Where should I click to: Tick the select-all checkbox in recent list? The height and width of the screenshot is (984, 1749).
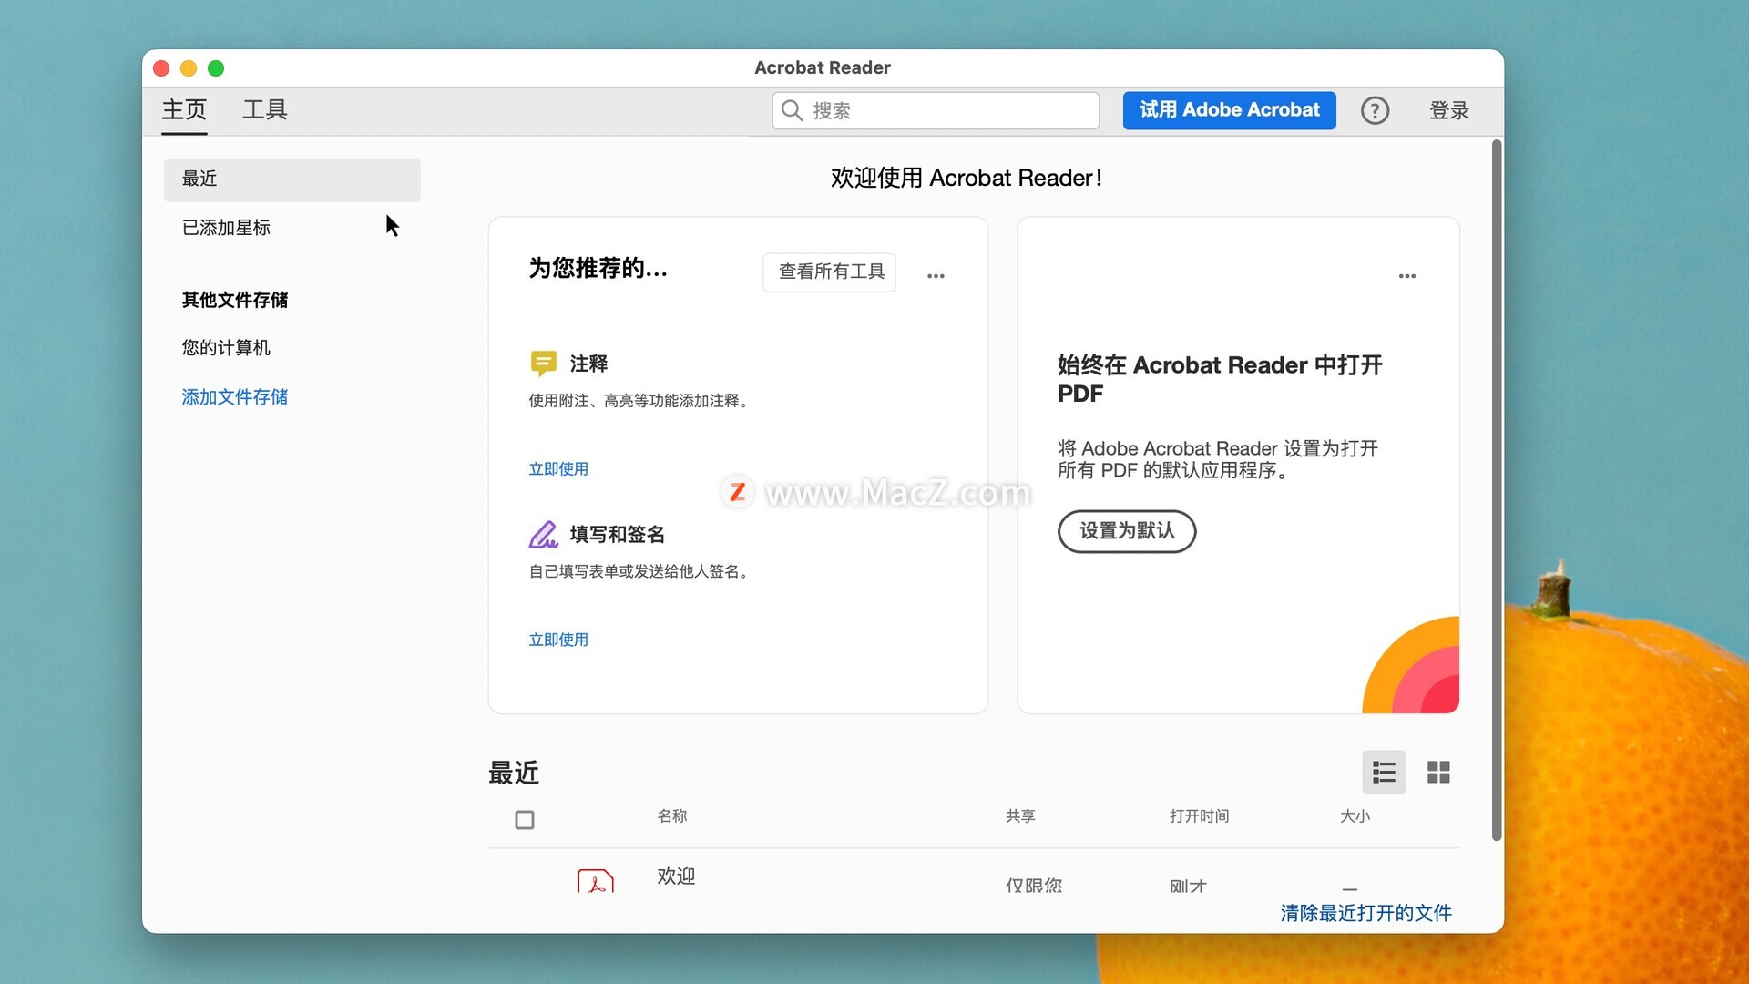click(x=525, y=820)
